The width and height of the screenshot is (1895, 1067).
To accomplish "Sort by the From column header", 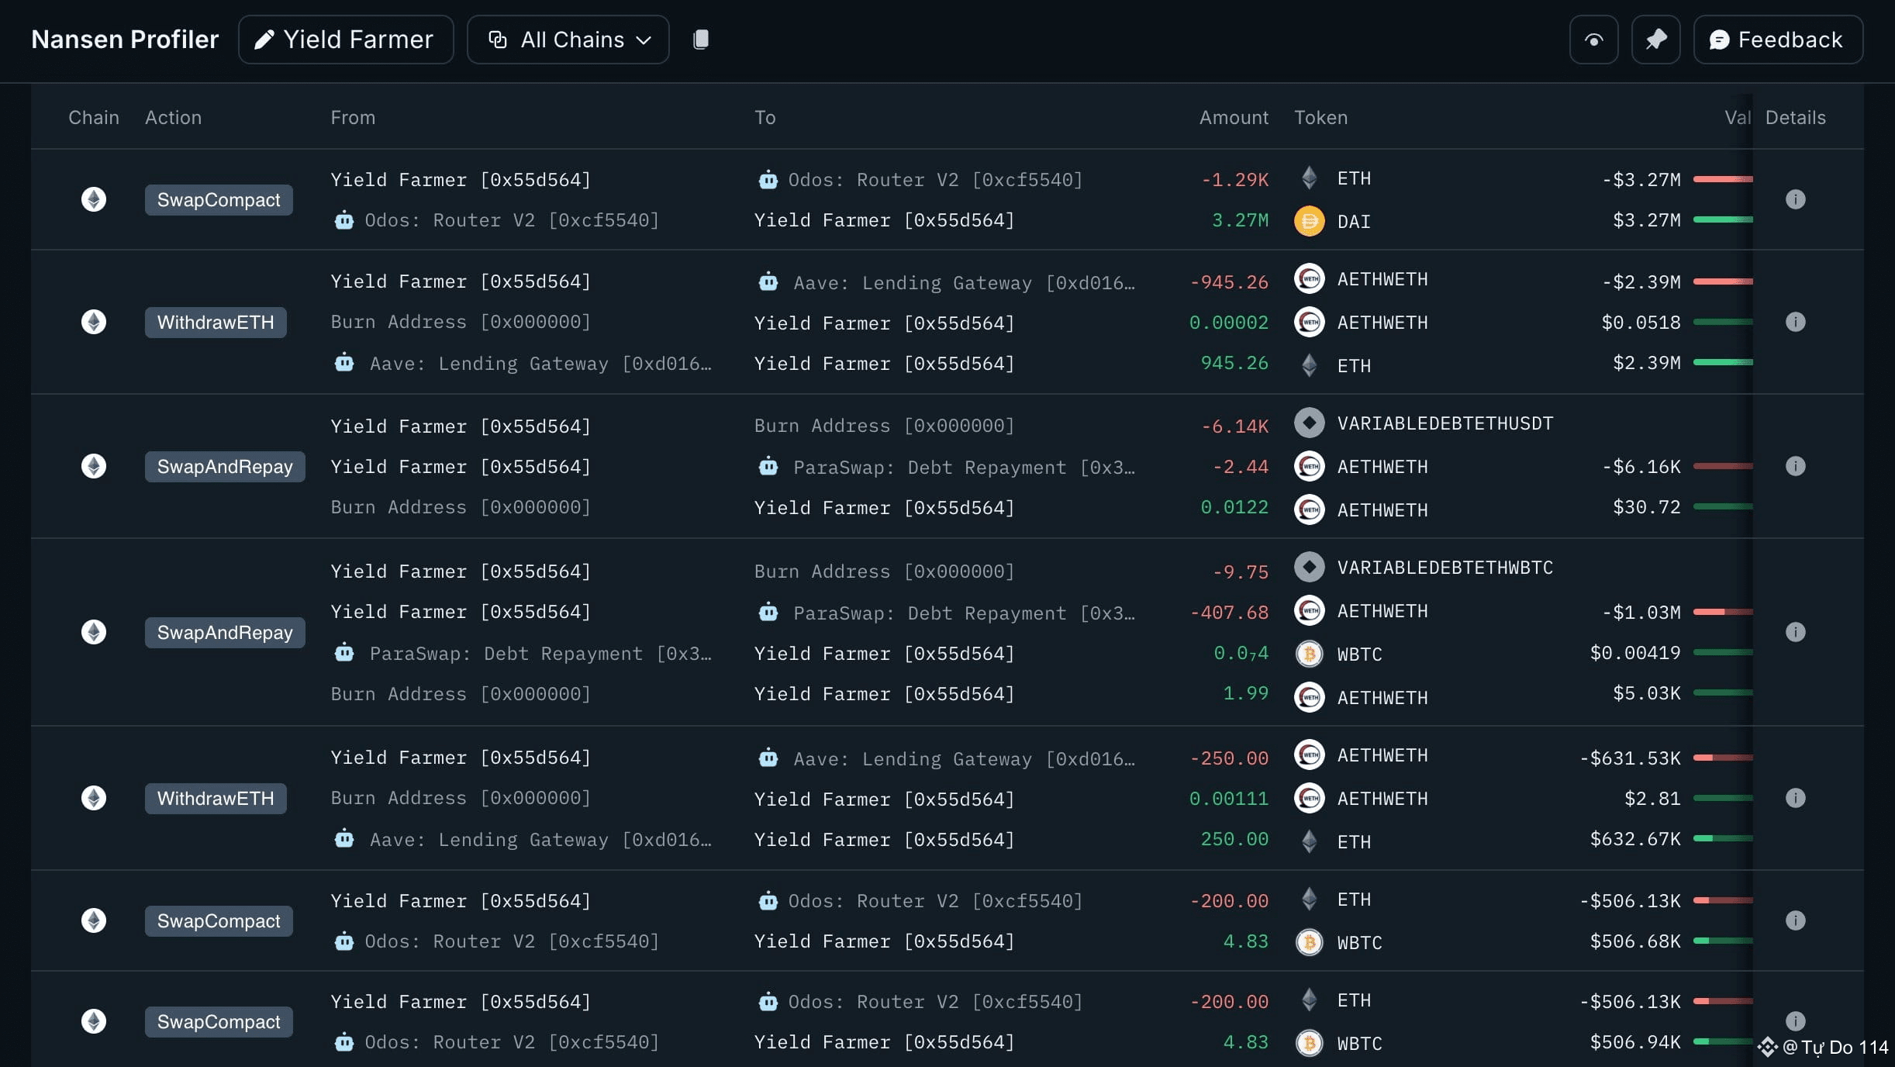I will [353, 117].
